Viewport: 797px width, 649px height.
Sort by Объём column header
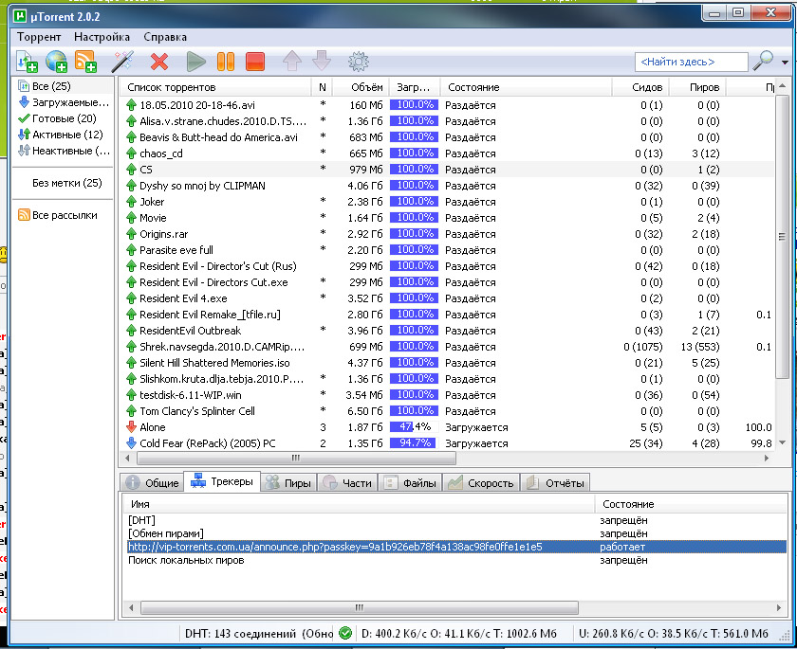pyautogui.click(x=361, y=87)
